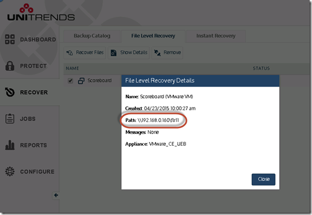This screenshot has height=215, width=312.
Task: Click the Unitrends logo
Action: click(41, 12)
